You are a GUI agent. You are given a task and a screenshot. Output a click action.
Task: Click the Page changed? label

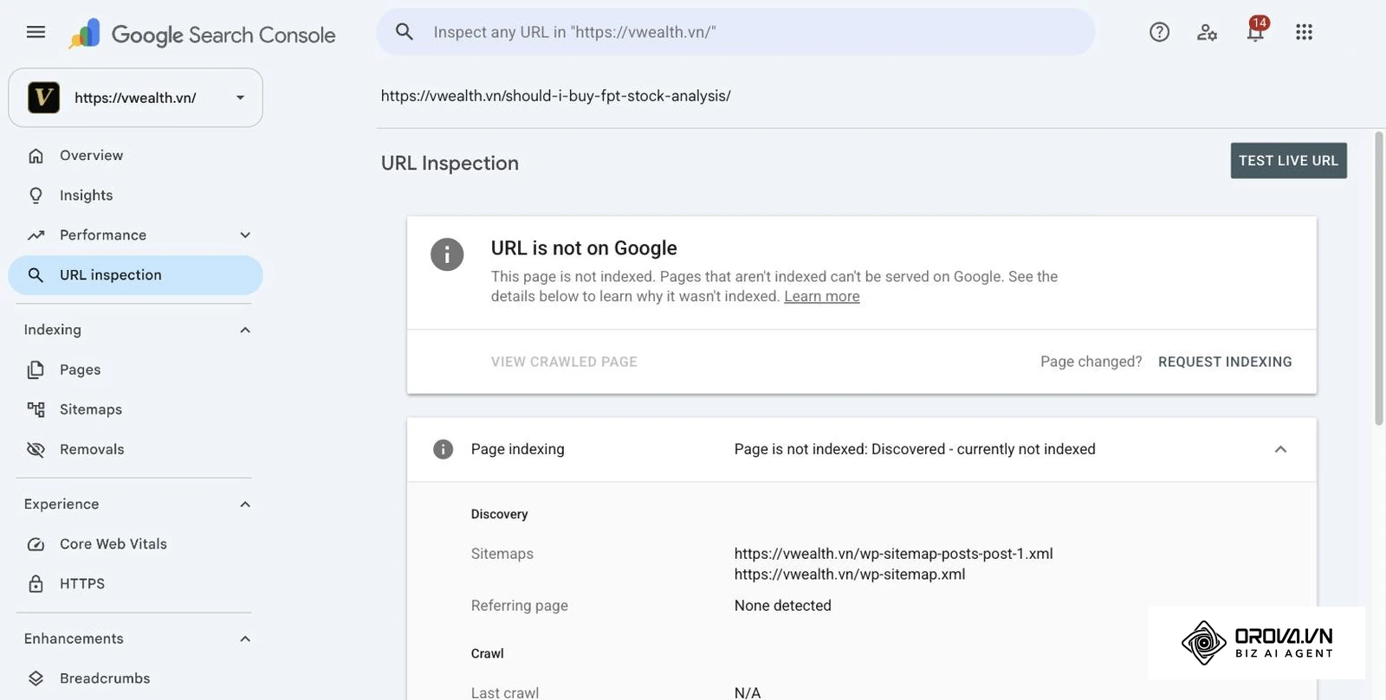[1091, 362]
